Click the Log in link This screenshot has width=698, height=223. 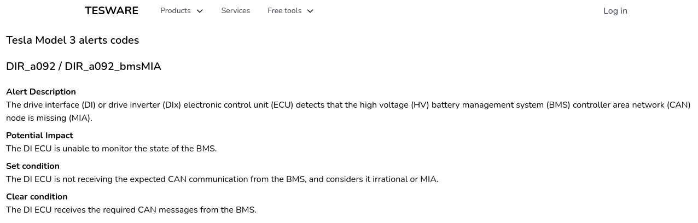[x=615, y=11]
